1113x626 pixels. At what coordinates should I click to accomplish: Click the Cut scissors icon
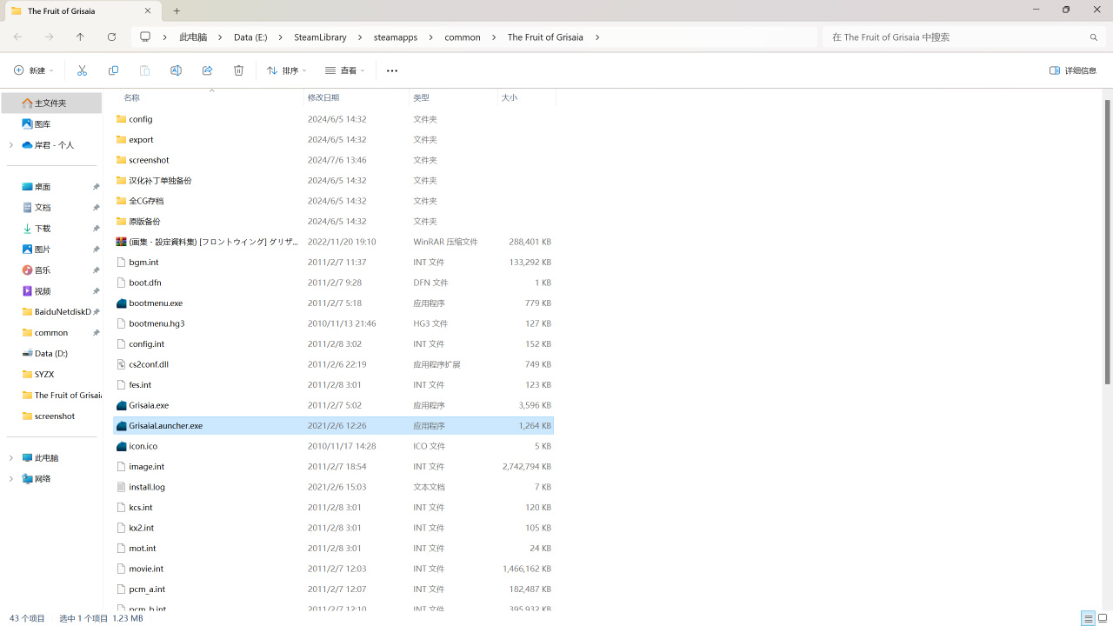(82, 70)
